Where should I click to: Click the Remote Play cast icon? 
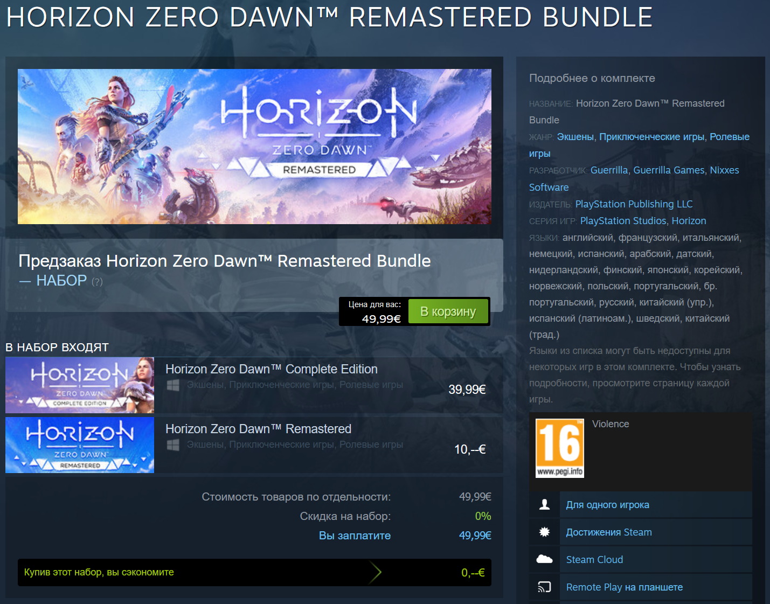pyautogui.click(x=545, y=587)
